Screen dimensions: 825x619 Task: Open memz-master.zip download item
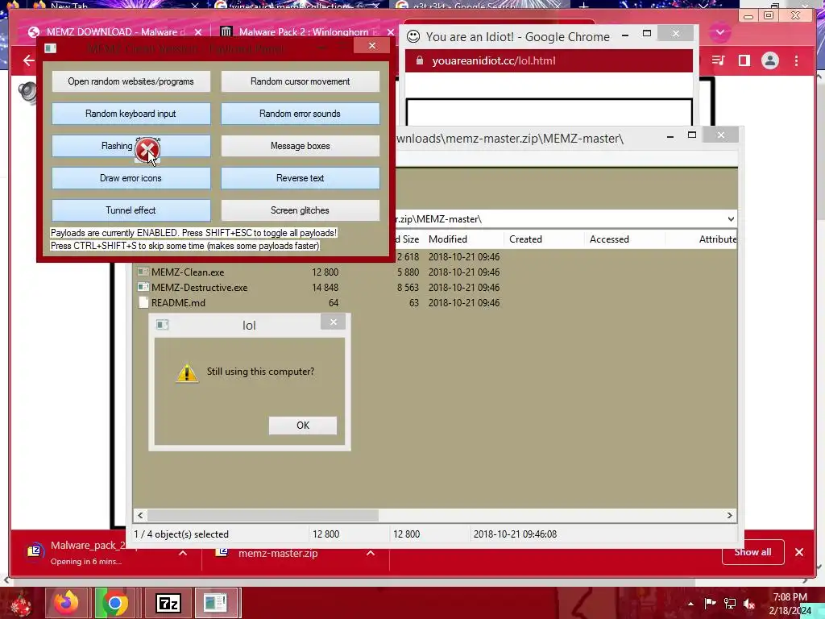click(x=278, y=553)
